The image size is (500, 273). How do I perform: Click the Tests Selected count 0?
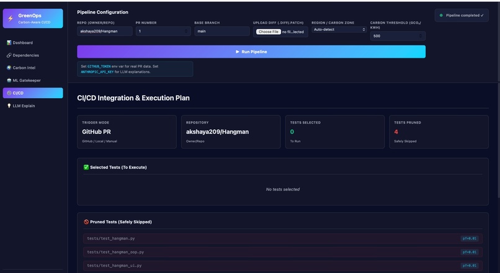(x=292, y=132)
